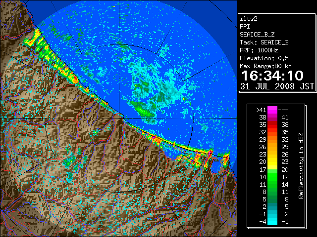
Task: Pick the yellow 20–23 dBZ legend swatch
Action: [272, 162]
